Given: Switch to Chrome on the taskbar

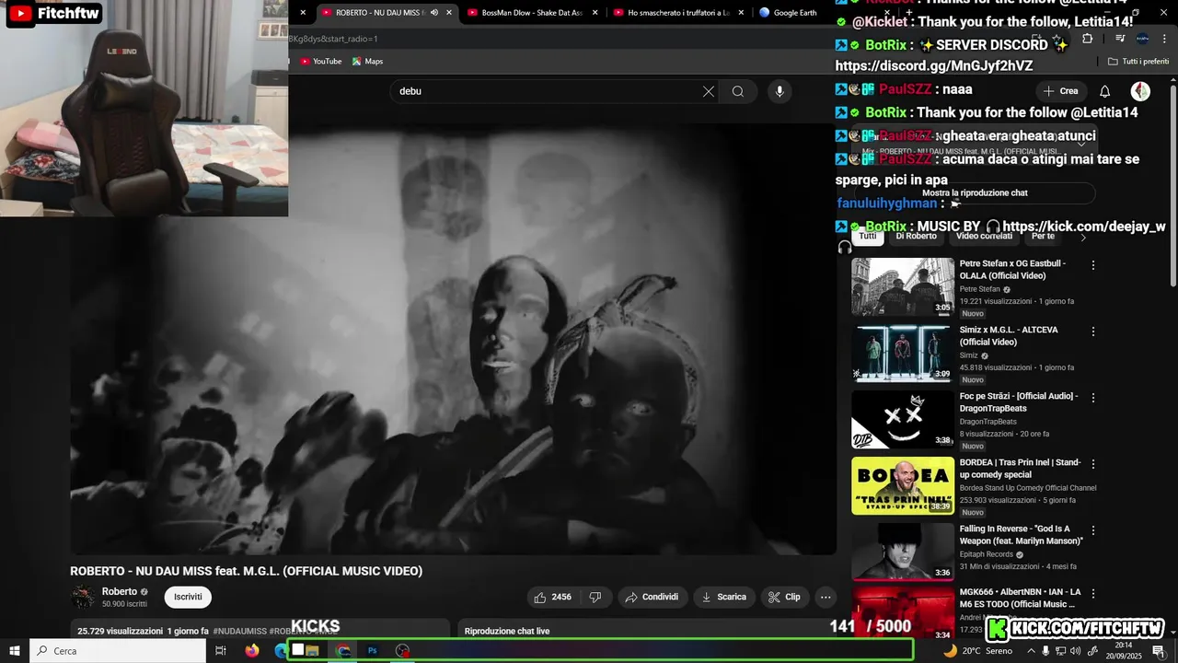Looking at the screenshot, I should (343, 650).
